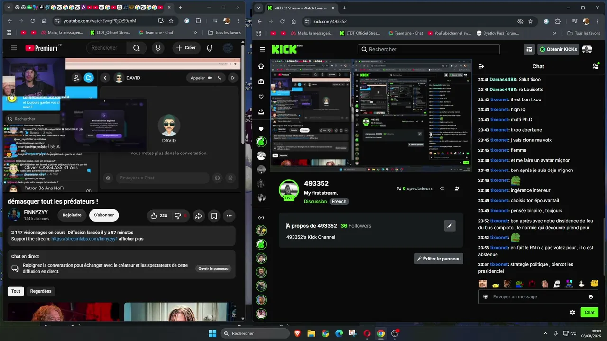The image size is (607, 341).
Task: Open File Explorer from taskbar
Action: pos(311,333)
